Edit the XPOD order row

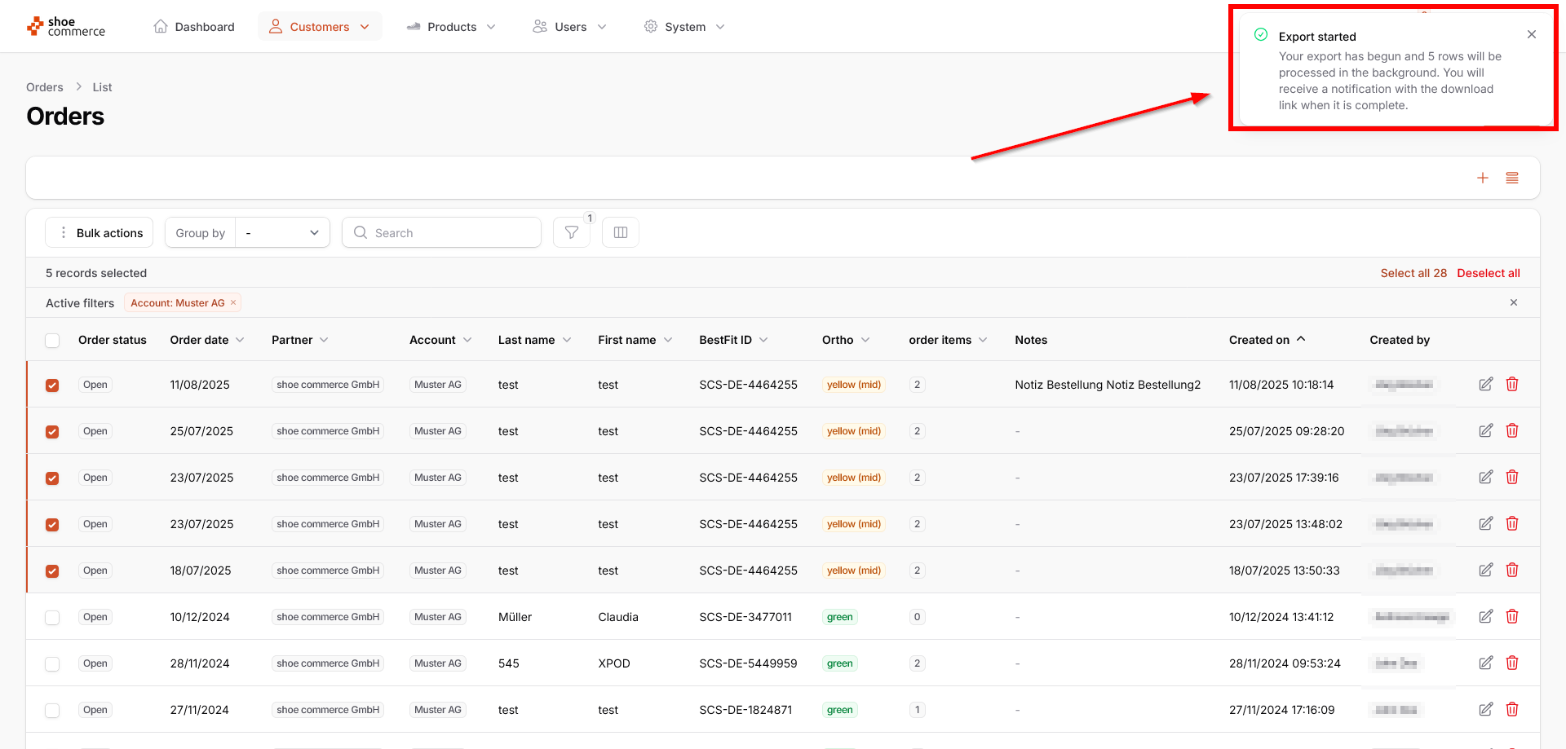pyautogui.click(x=1485, y=663)
